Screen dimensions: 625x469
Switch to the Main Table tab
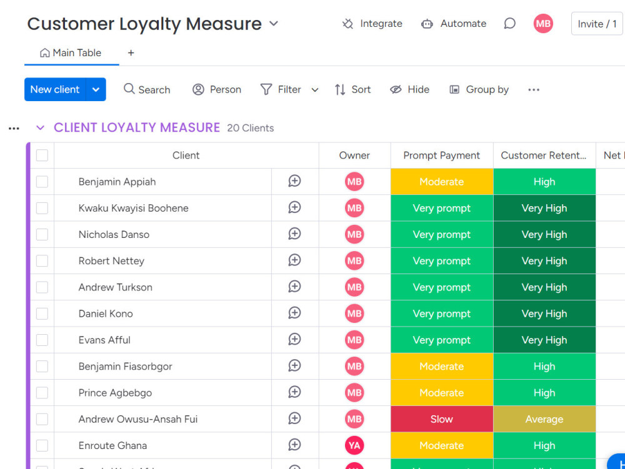click(x=71, y=53)
